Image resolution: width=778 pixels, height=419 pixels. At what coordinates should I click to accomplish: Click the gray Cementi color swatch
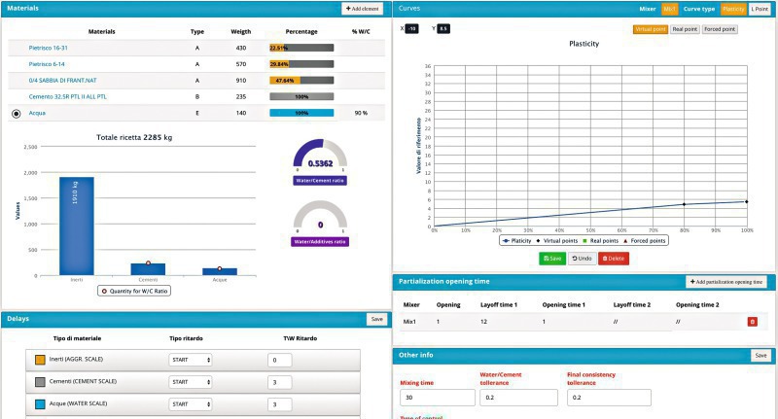pyautogui.click(x=40, y=382)
